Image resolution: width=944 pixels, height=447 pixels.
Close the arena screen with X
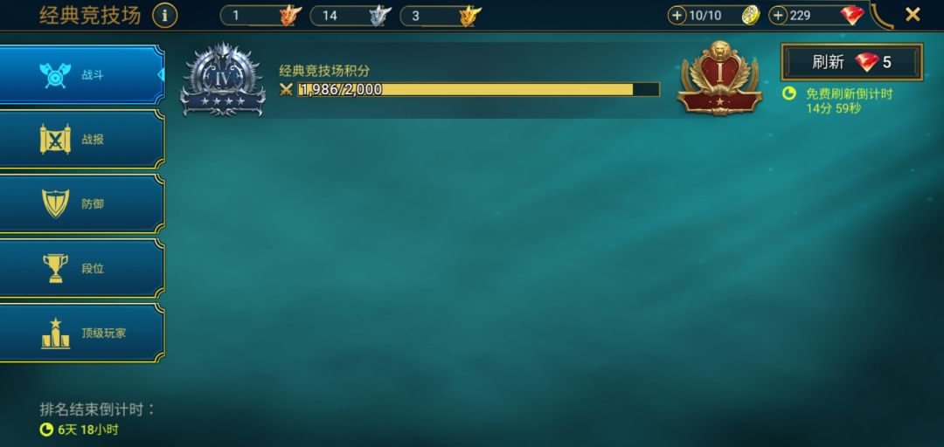tap(913, 15)
